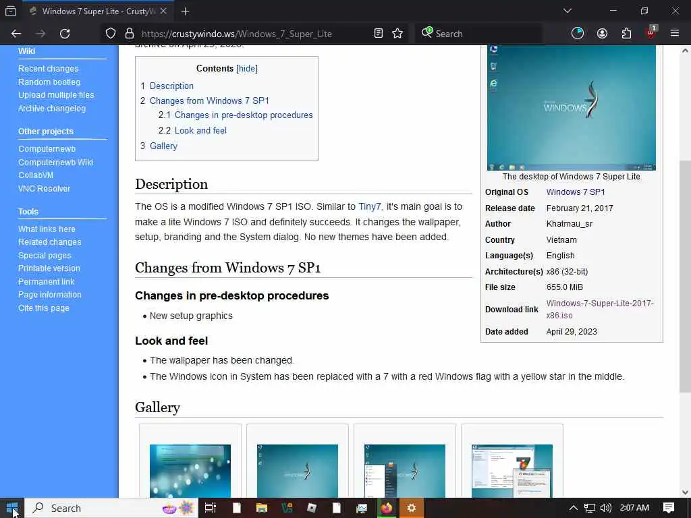Show site security padlock info

[129, 34]
